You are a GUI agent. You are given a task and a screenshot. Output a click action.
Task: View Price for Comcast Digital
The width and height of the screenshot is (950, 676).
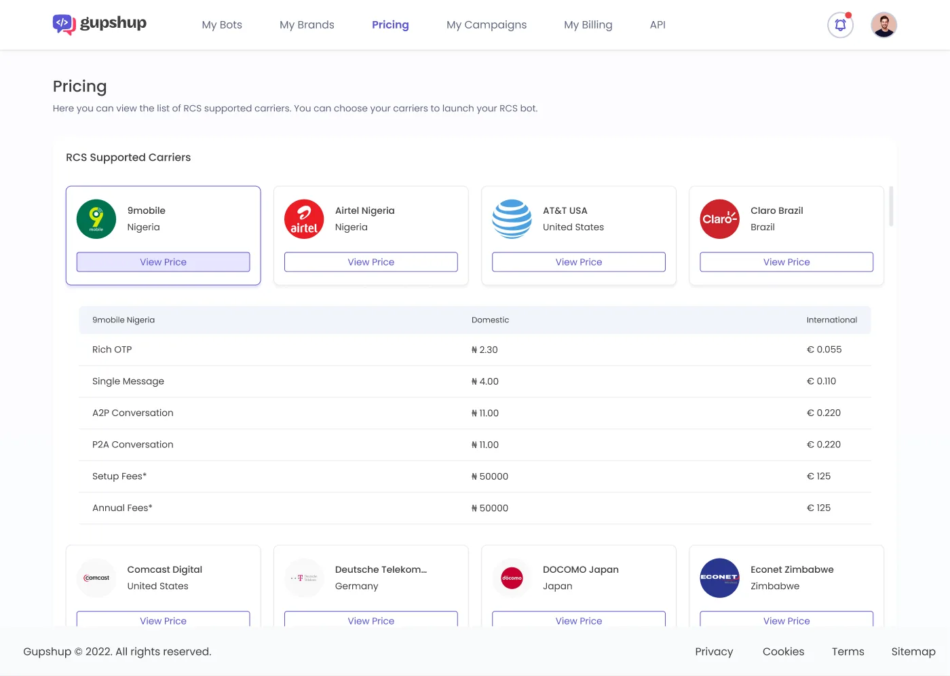click(163, 620)
